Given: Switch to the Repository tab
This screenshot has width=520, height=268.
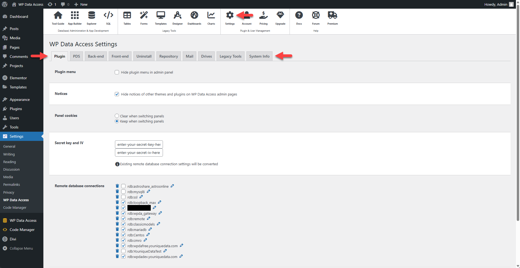Looking at the screenshot, I should pos(168,56).
